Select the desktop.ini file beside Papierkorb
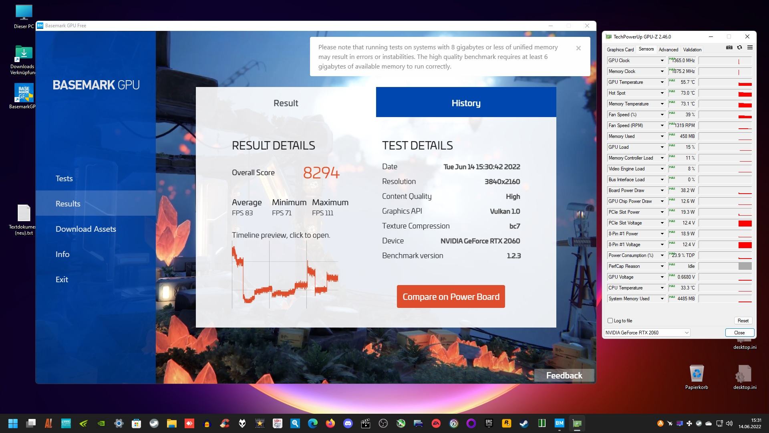Viewport: 769px width, 433px height. pos(745,377)
